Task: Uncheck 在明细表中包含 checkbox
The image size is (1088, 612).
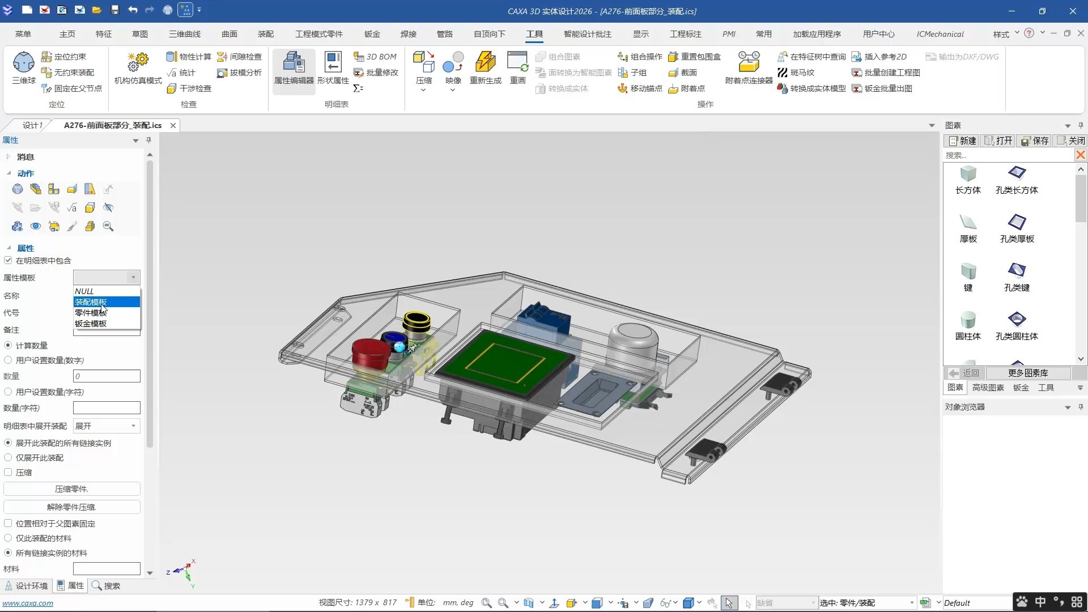Action: coord(8,261)
